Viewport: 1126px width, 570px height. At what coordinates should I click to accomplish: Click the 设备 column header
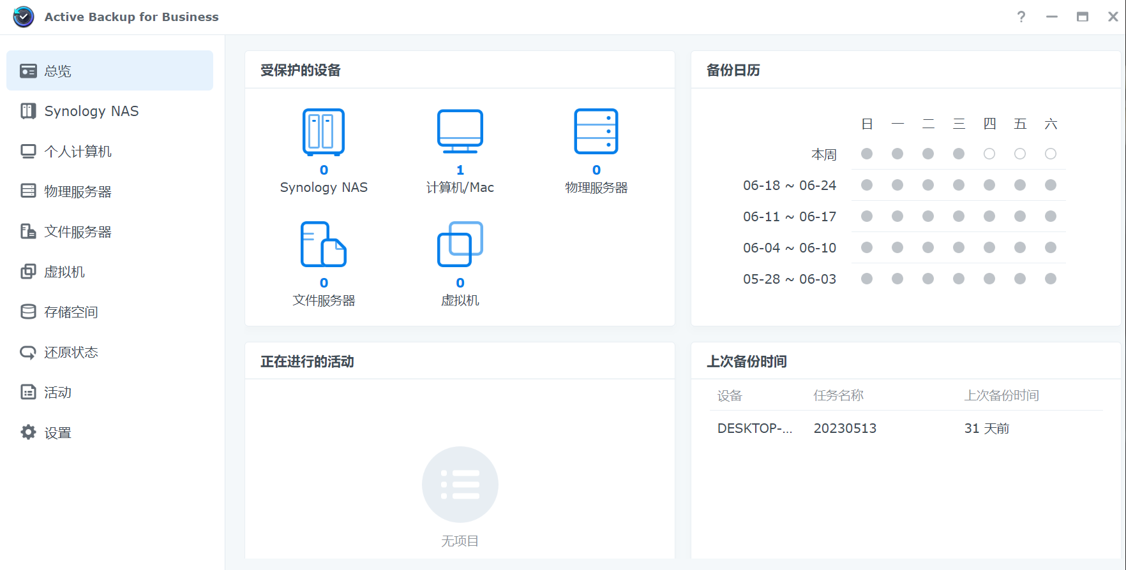point(730,396)
